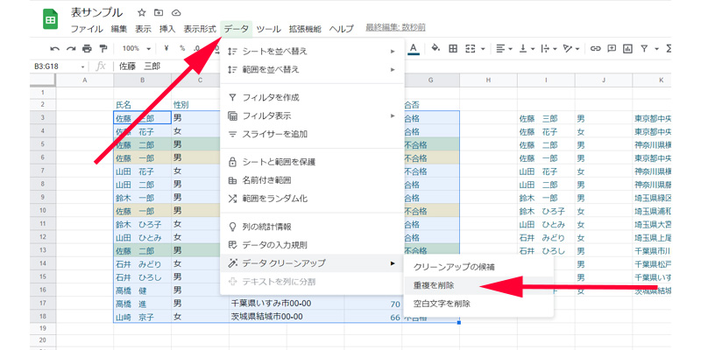
Task: Open the 最終編集: 数秒前 history link
Action: 395,28
